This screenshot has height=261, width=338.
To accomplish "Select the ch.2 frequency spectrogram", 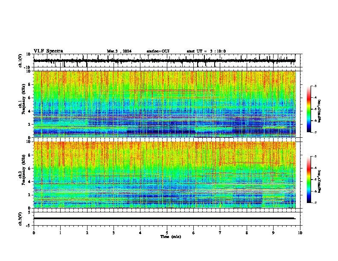I will [165, 175].
